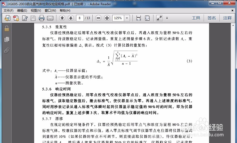Maximize the Adobe Reader window
Image resolution: width=237 pixels, height=143 pixels.
[x=220, y=3]
